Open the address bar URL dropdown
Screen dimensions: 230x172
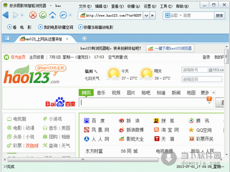click(x=146, y=15)
